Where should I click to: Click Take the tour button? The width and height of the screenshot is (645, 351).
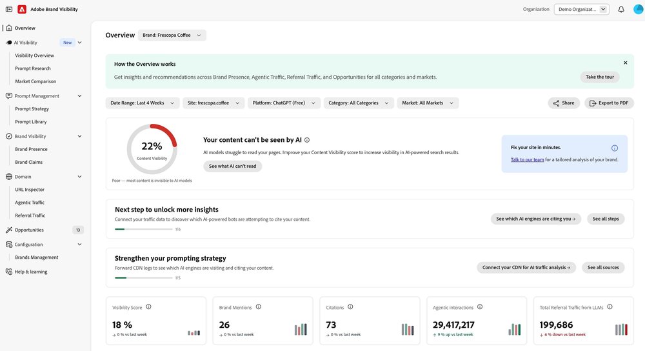600,77
